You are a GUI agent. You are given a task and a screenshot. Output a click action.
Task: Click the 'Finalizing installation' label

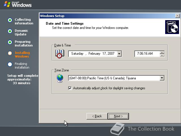[22, 65]
